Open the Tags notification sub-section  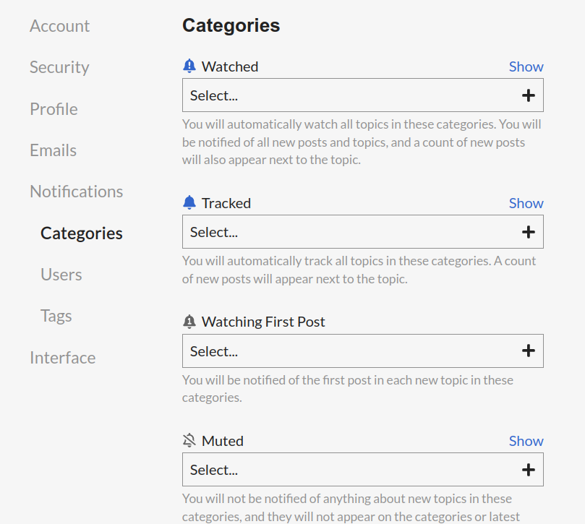coord(56,316)
